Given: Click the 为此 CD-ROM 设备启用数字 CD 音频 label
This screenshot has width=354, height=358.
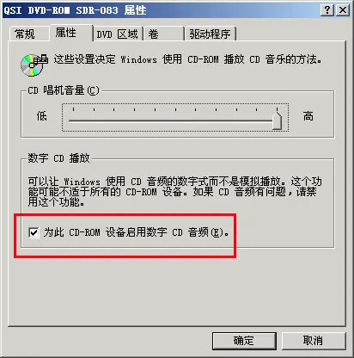Looking at the screenshot, I should 137,232.
